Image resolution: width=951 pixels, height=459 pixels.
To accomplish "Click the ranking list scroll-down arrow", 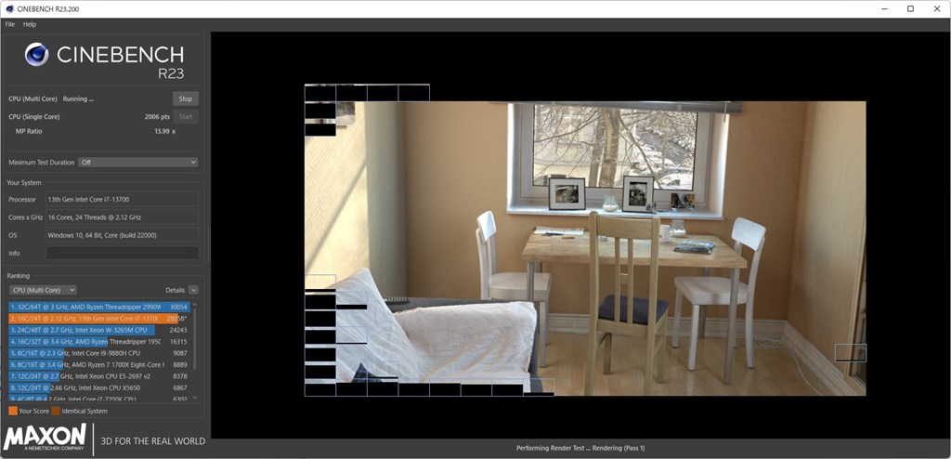I will click(195, 398).
